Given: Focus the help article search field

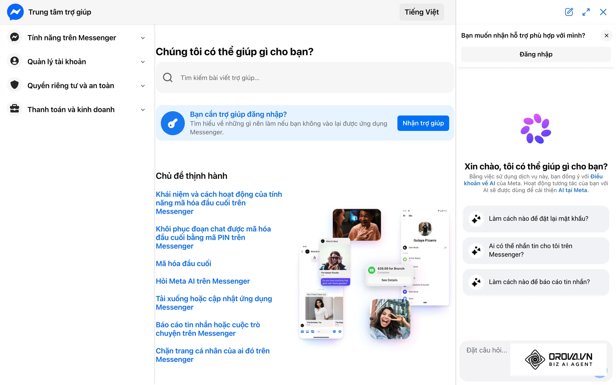Looking at the screenshot, I should [x=305, y=77].
